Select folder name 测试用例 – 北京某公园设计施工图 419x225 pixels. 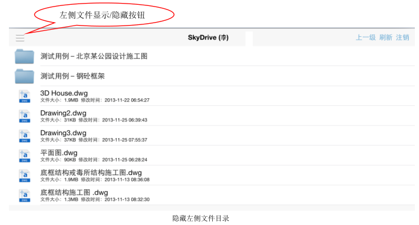click(x=94, y=56)
